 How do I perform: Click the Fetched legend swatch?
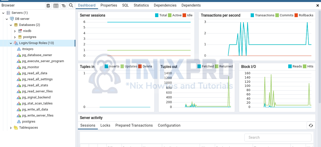pyautogui.click(x=199, y=66)
